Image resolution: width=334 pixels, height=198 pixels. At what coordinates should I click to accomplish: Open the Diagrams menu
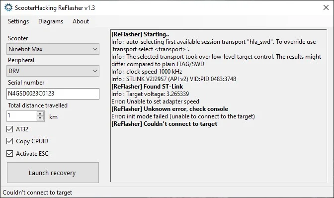pos(51,21)
